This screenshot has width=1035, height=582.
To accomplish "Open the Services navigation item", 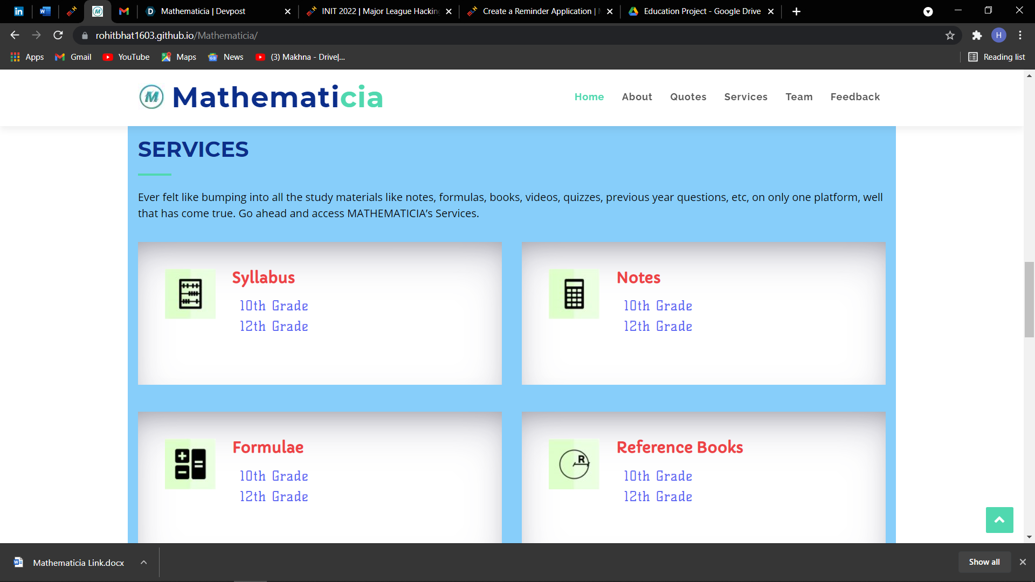I will point(746,97).
